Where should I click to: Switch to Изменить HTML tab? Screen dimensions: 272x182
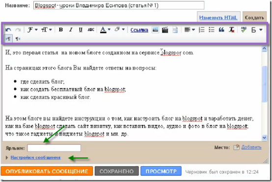pos(218,18)
